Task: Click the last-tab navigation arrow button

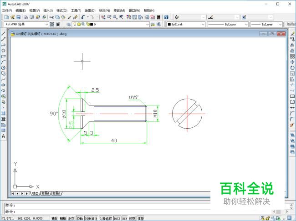Action: (27, 193)
